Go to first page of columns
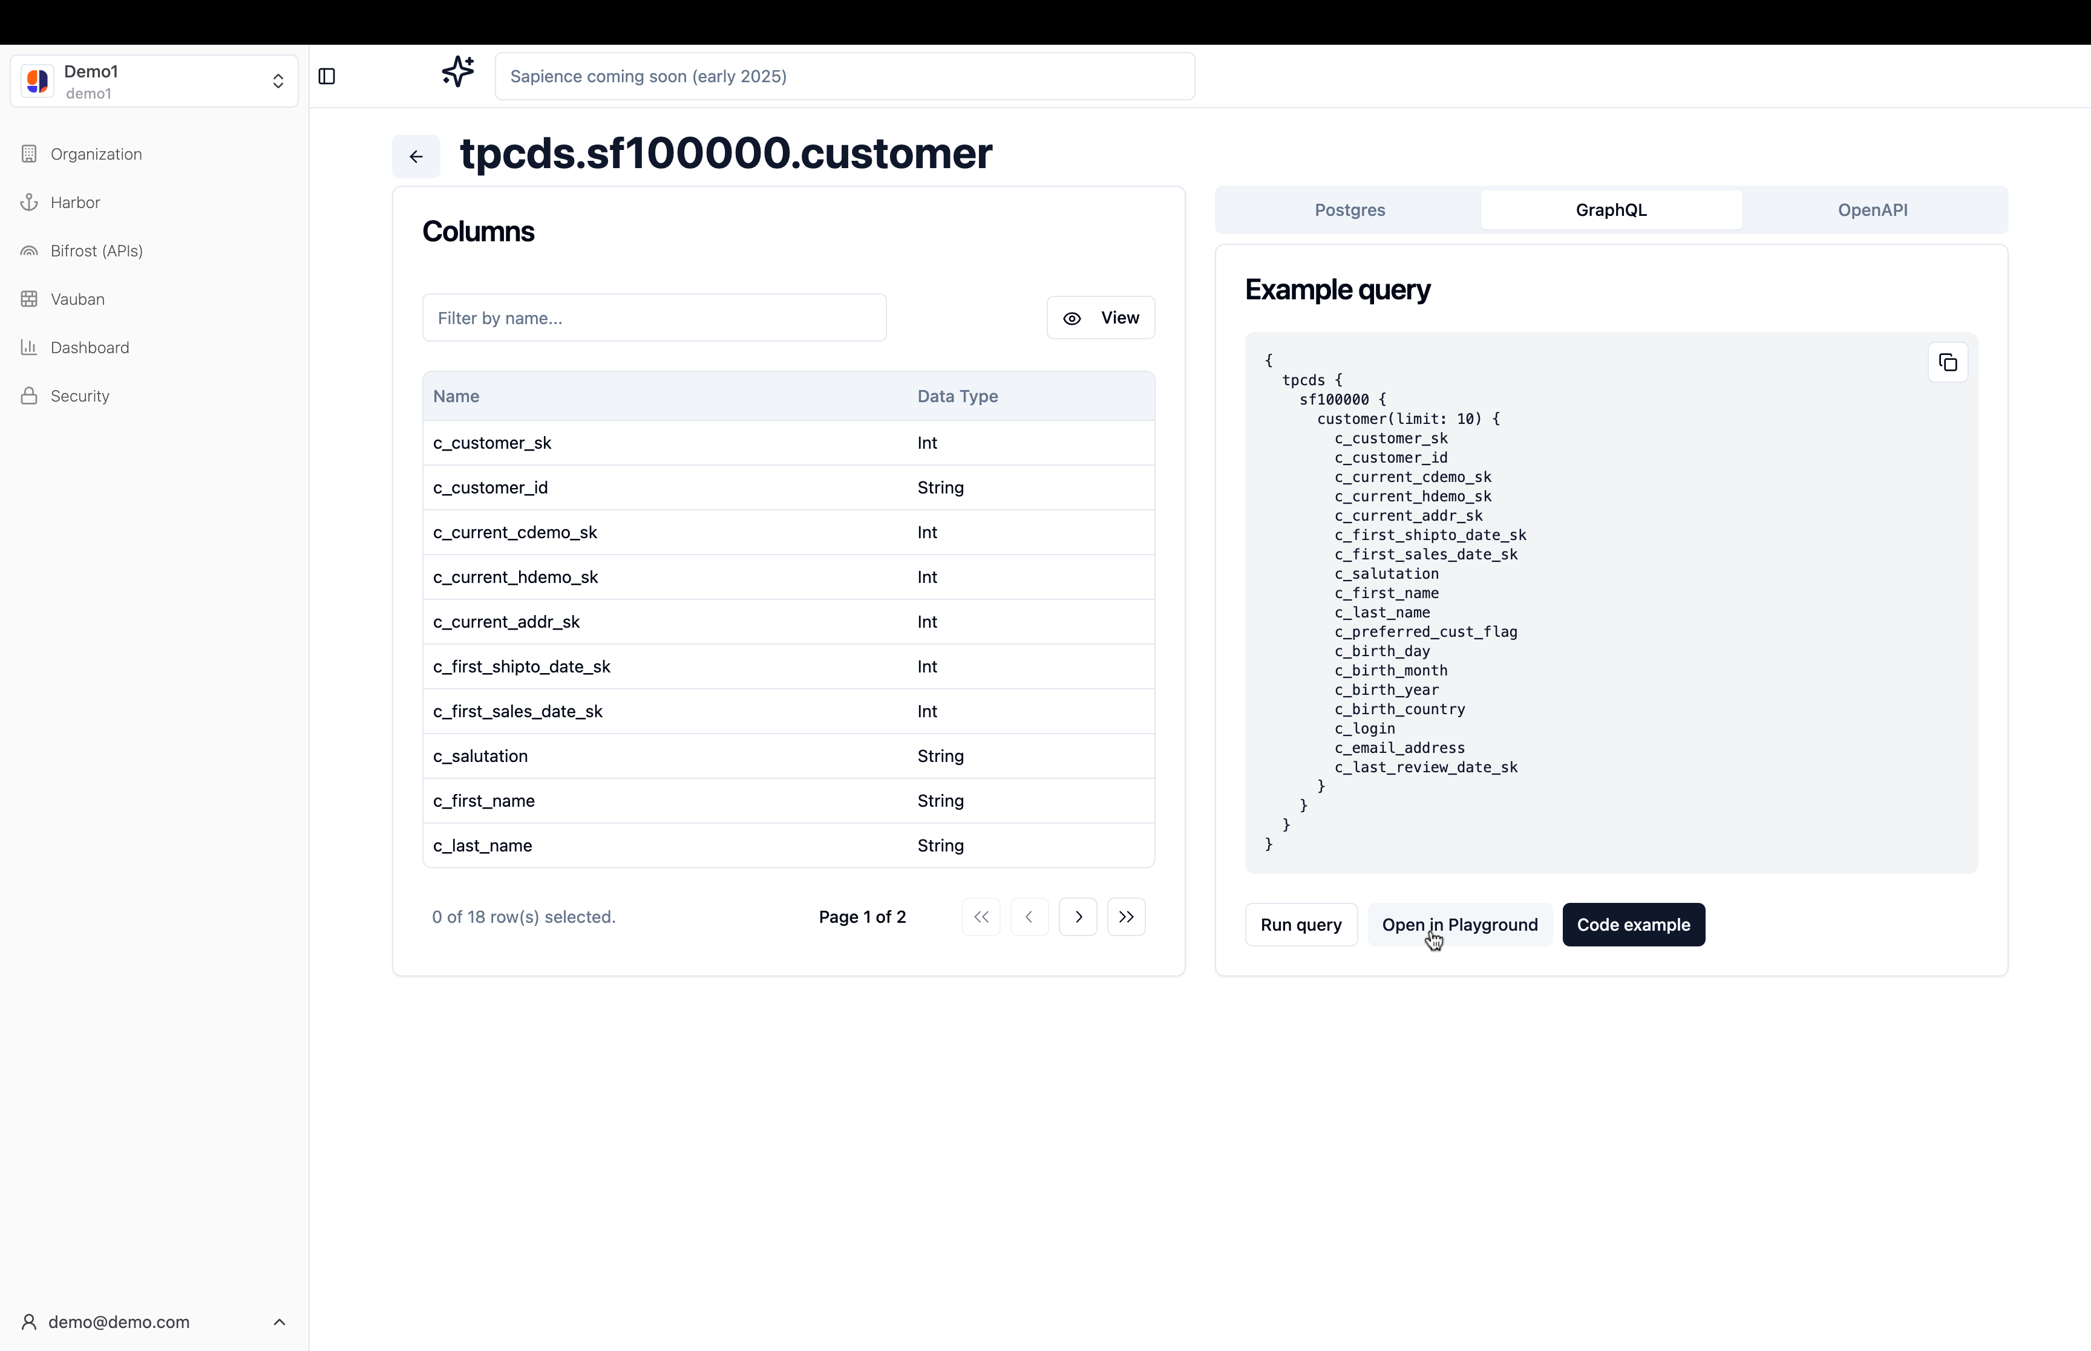Viewport: 2091px width, 1351px height. click(x=981, y=917)
